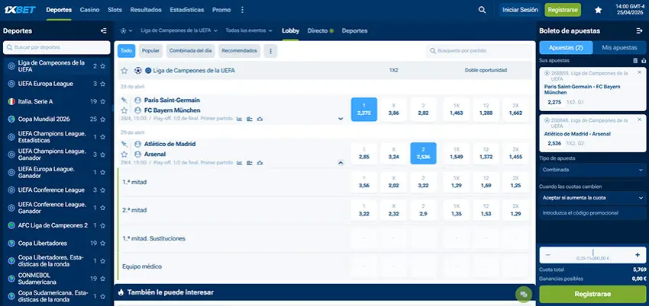Open weather icon for PSG match

coord(260,119)
